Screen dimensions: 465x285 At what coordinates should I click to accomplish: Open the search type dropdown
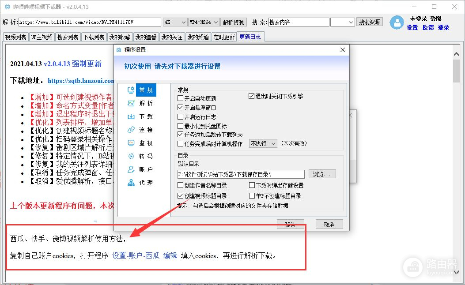pyautogui.click(x=343, y=22)
